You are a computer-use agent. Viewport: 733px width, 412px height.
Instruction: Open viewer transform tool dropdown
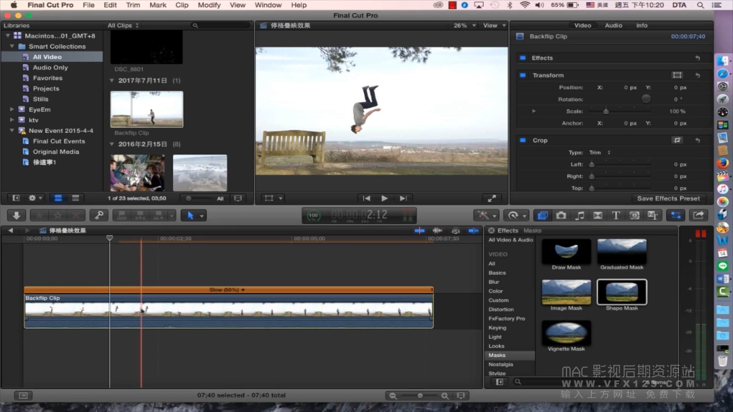click(281, 198)
